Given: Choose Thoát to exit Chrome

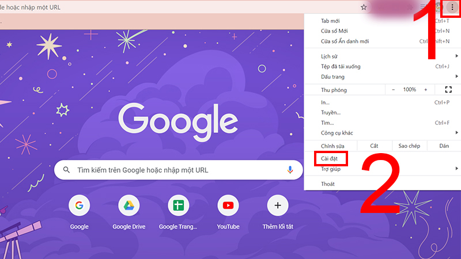Looking at the screenshot, I should (383, 184).
